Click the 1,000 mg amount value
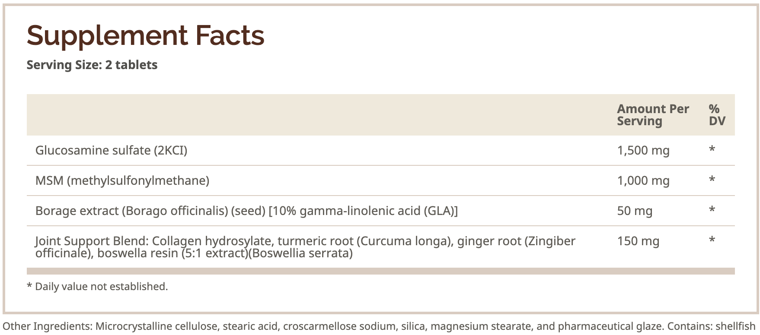The image size is (760, 335). [x=643, y=180]
